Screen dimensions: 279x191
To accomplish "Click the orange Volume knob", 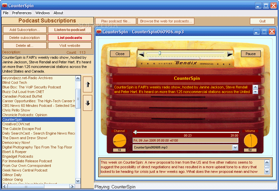I will pyautogui.click(x=250, y=141).
